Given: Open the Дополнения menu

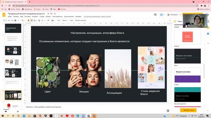Looking at the screenshot, I should [x=69, y=16].
